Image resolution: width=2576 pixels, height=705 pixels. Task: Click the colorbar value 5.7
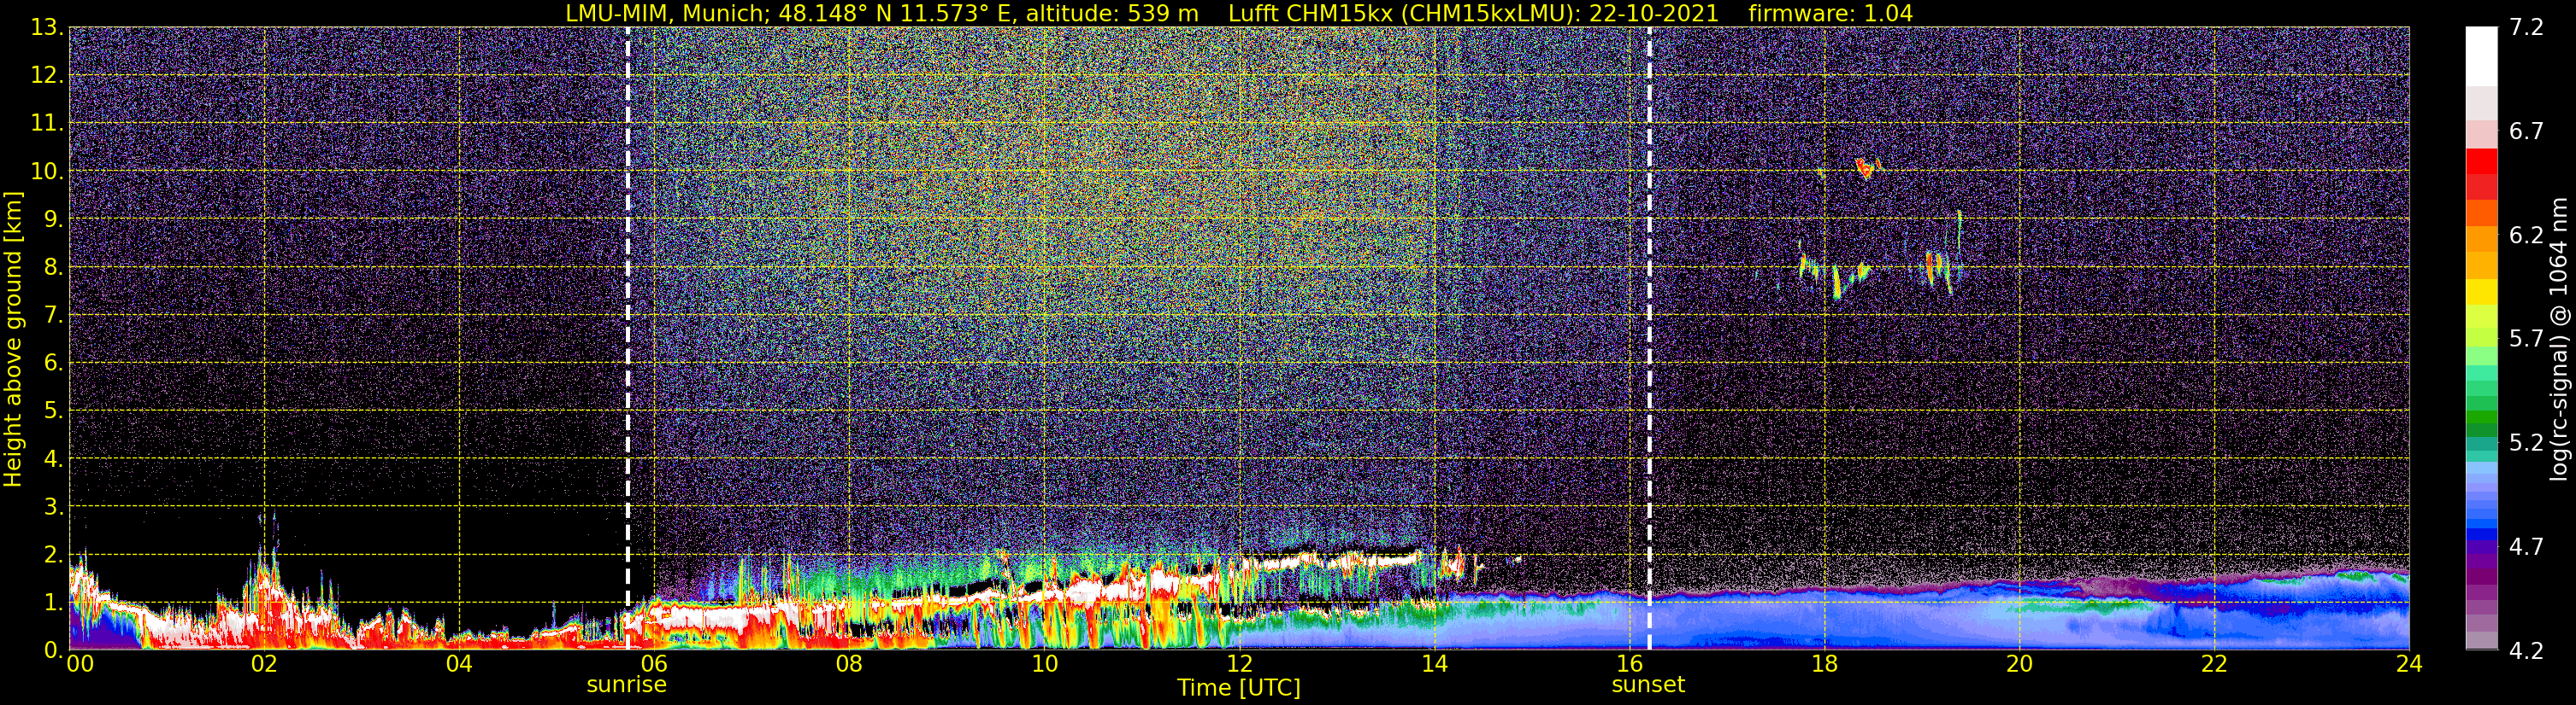[2526, 340]
